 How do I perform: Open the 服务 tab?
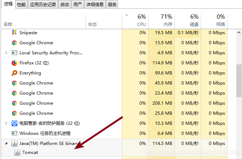[112, 4]
